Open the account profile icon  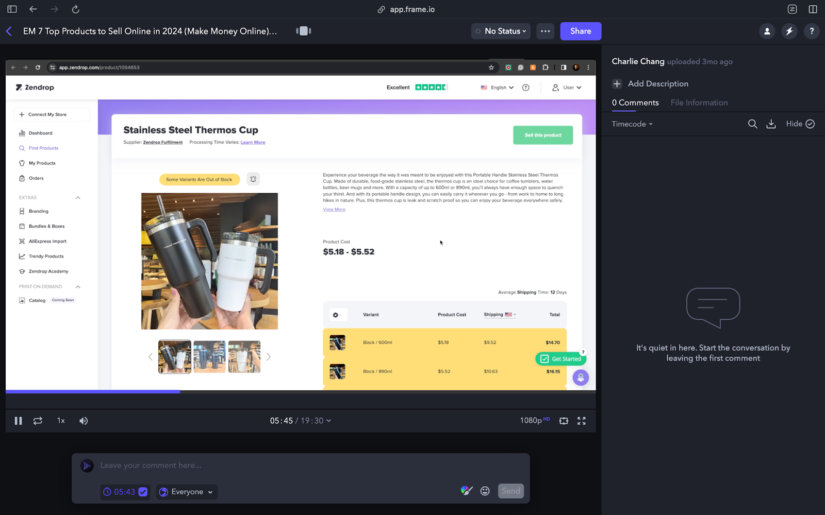click(767, 31)
